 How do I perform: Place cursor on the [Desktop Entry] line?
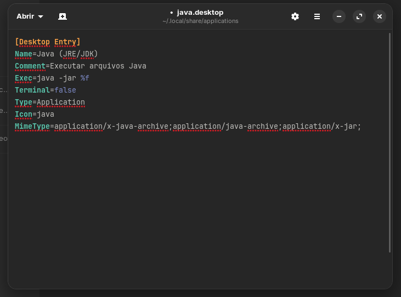click(x=48, y=42)
